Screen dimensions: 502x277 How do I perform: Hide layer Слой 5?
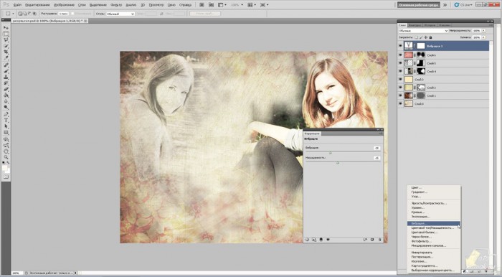click(400, 63)
